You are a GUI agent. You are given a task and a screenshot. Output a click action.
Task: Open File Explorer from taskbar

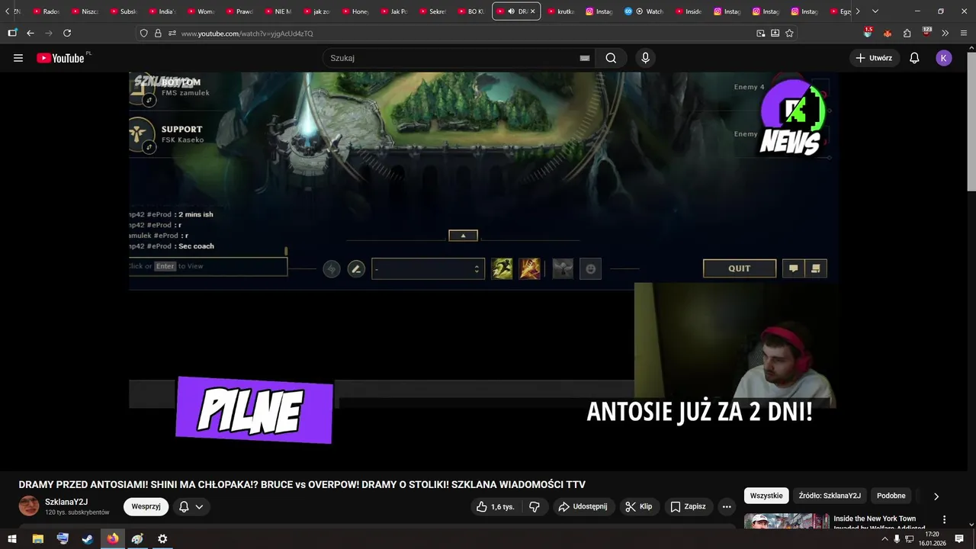click(38, 538)
